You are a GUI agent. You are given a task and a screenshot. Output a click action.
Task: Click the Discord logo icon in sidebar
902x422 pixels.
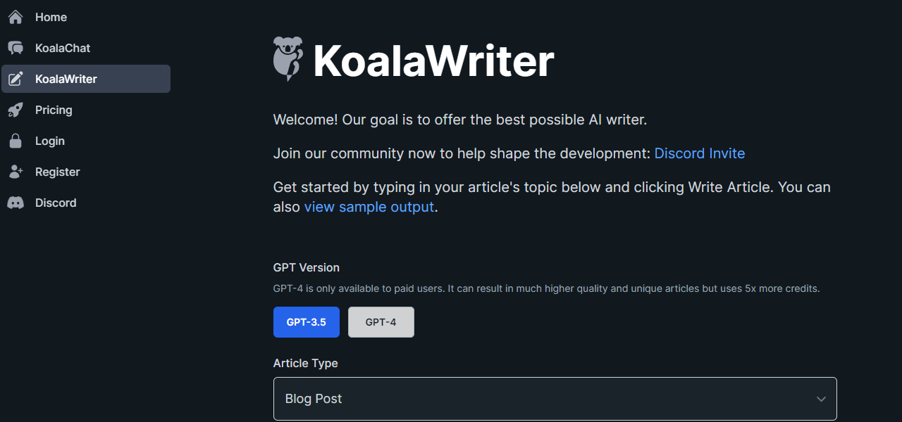[x=16, y=203]
